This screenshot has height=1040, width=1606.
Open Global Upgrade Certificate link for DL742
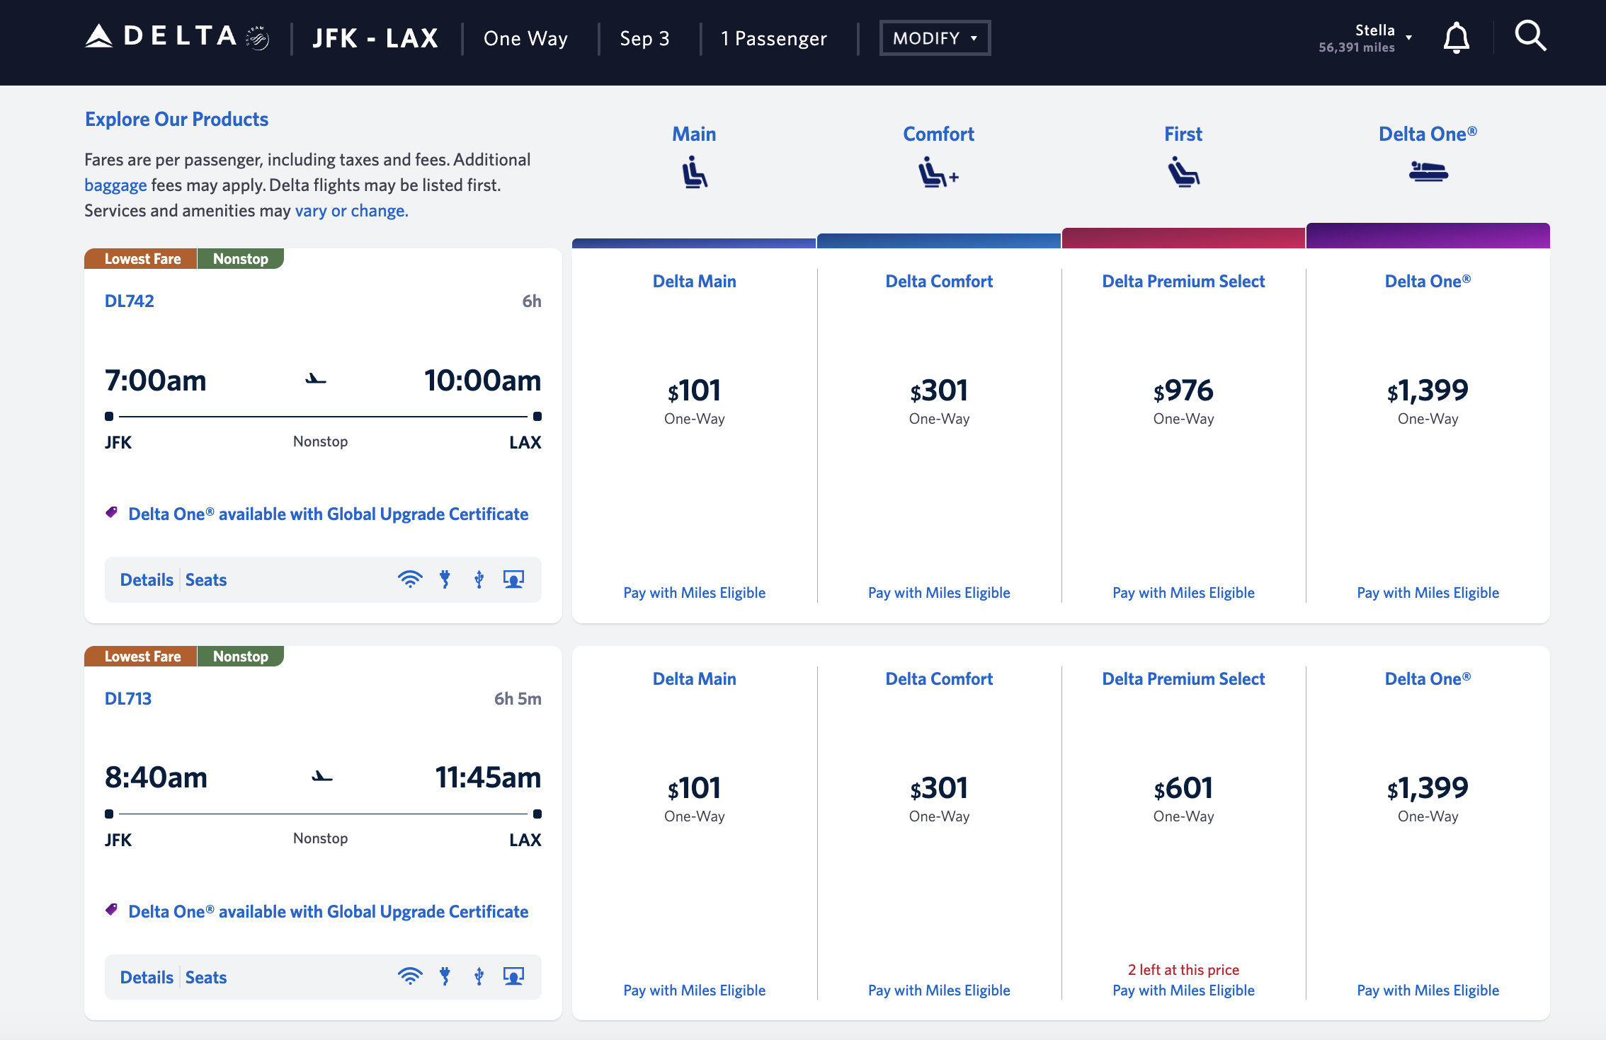(x=329, y=514)
